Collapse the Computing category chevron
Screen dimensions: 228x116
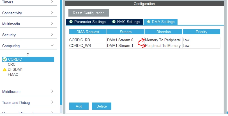(52, 46)
